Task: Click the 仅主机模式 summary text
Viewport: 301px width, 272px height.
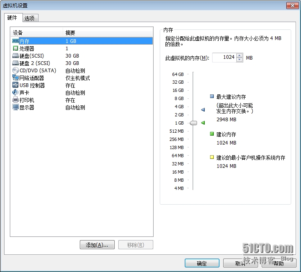Action: coord(77,78)
